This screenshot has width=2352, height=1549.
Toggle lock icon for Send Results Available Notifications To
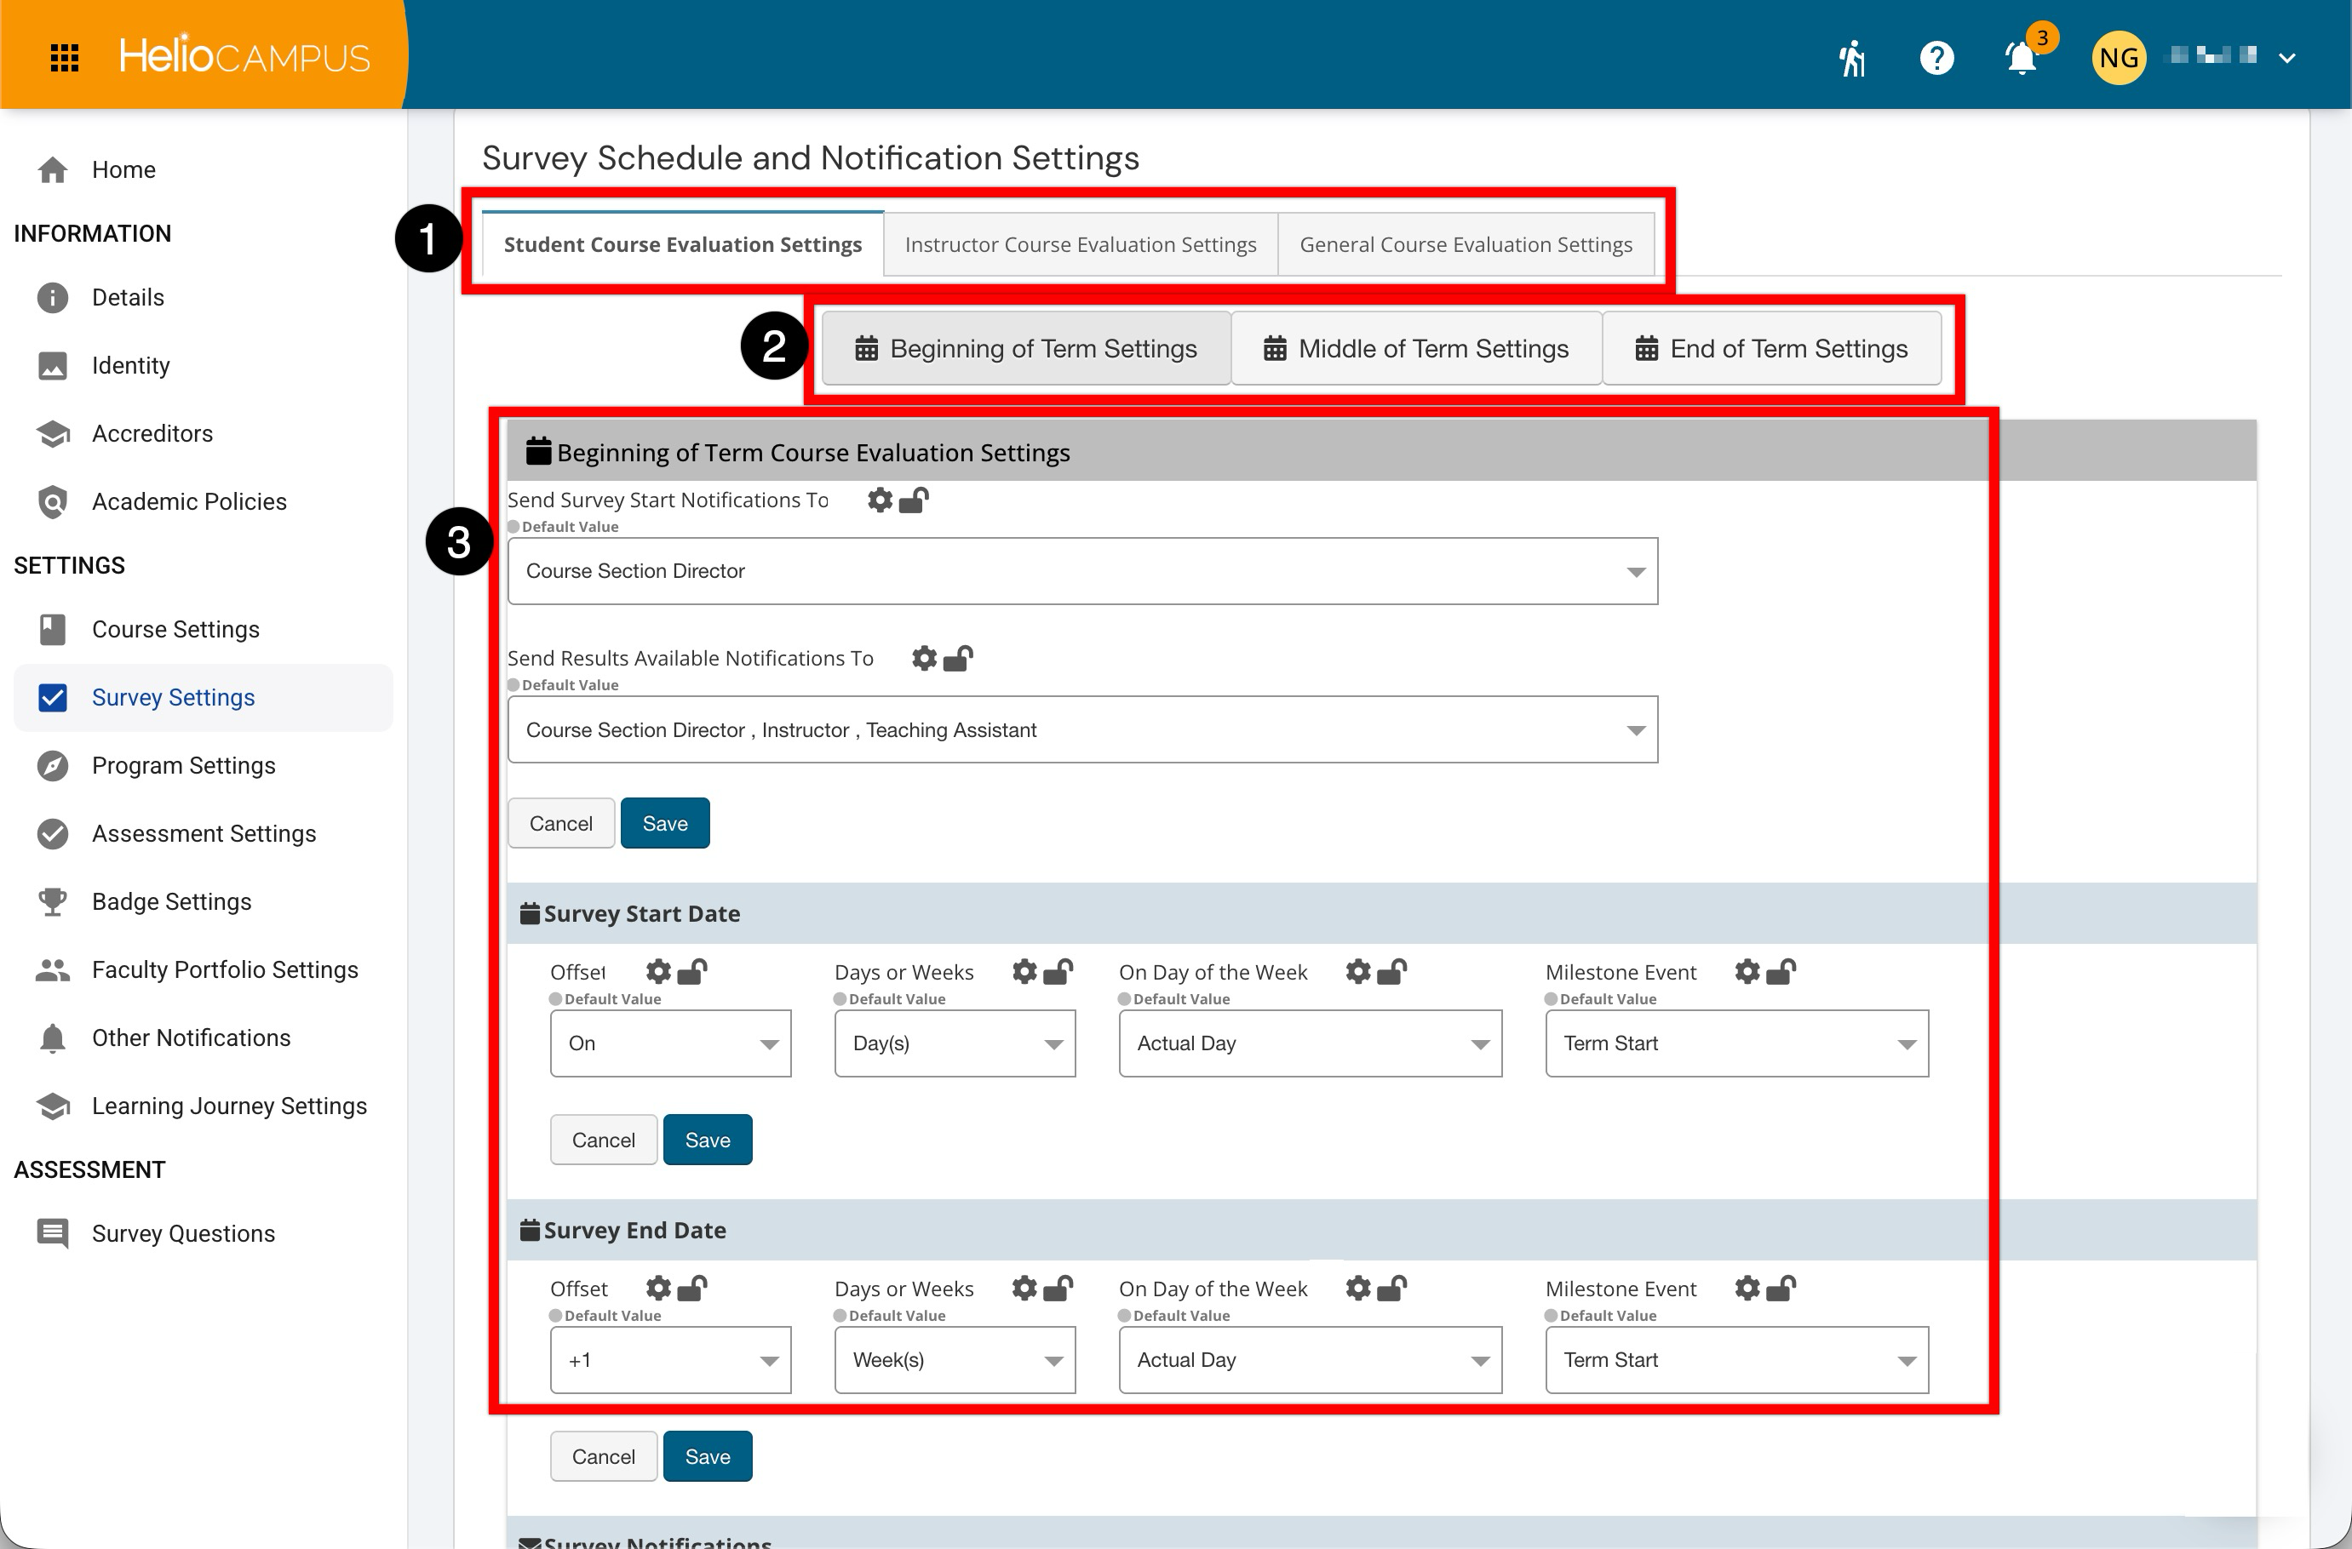pyautogui.click(x=958, y=658)
